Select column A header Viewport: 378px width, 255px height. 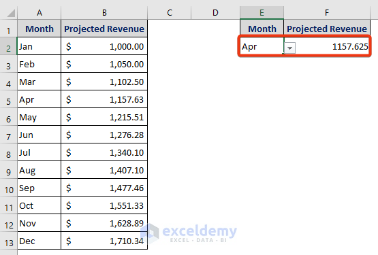coord(40,12)
